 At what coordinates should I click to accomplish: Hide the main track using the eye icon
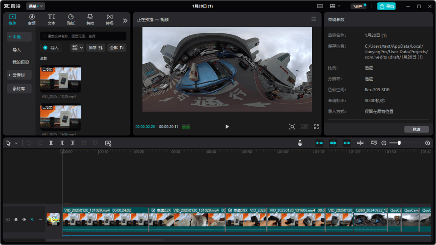24,220
